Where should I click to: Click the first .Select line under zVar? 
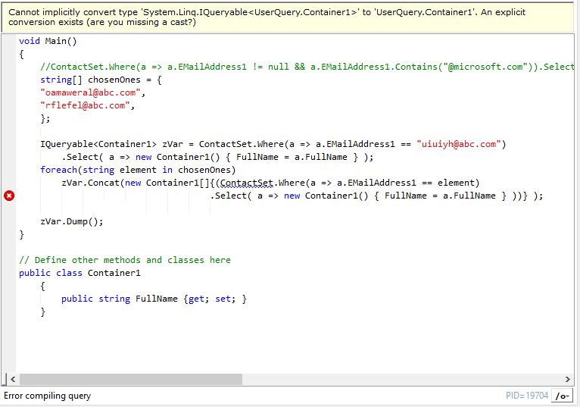coord(218,157)
